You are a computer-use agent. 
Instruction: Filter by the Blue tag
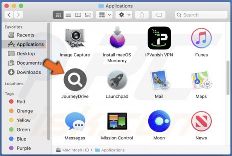pyautogui.click(x=24, y=139)
